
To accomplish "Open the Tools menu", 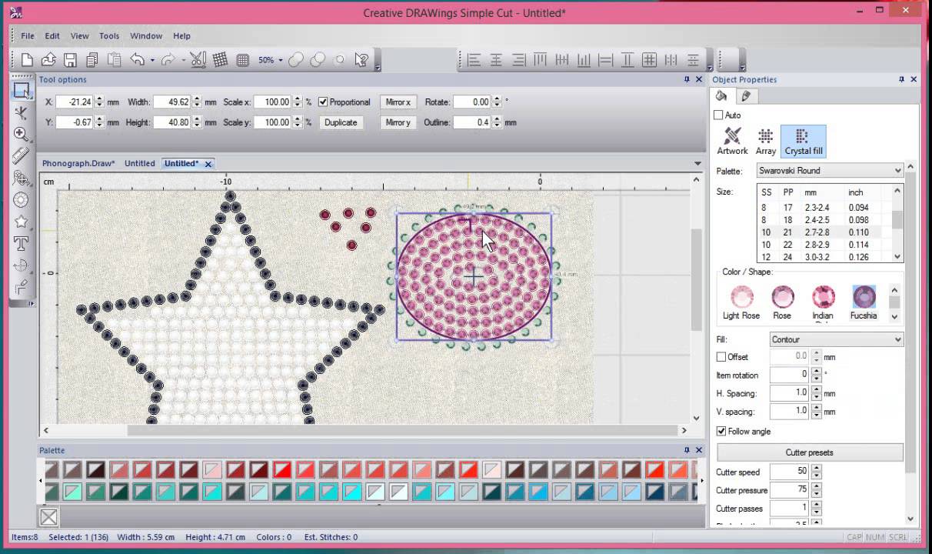I will tap(109, 35).
